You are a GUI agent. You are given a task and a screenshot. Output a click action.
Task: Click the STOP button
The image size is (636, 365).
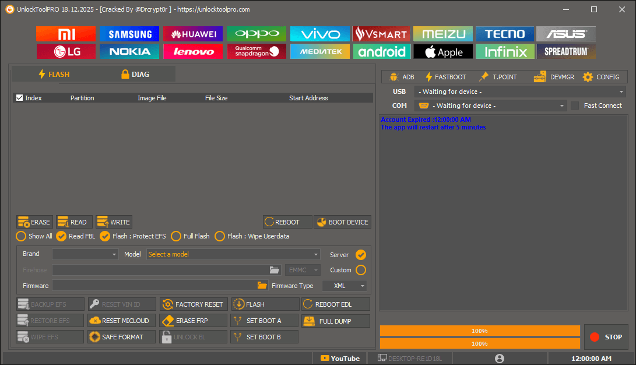click(x=606, y=337)
